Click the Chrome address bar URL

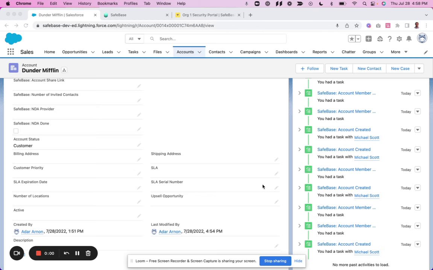128,25
